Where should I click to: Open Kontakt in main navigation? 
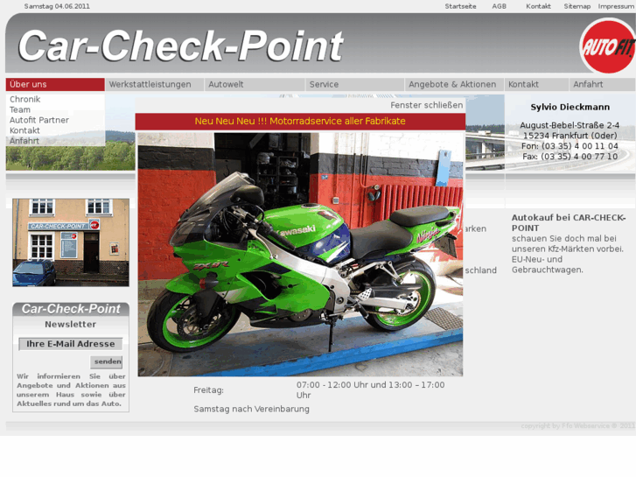tap(536, 84)
